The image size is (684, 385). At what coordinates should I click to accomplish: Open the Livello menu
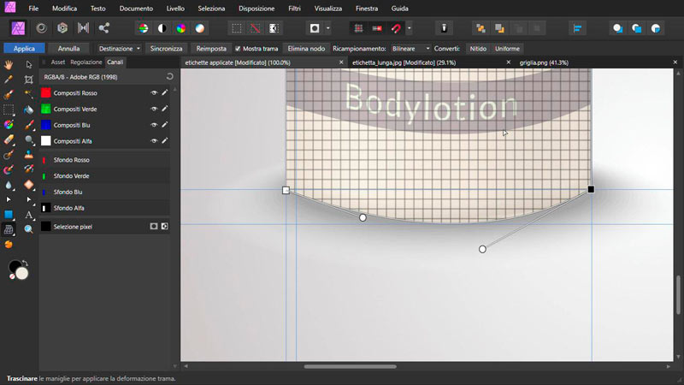click(x=175, y=9)
